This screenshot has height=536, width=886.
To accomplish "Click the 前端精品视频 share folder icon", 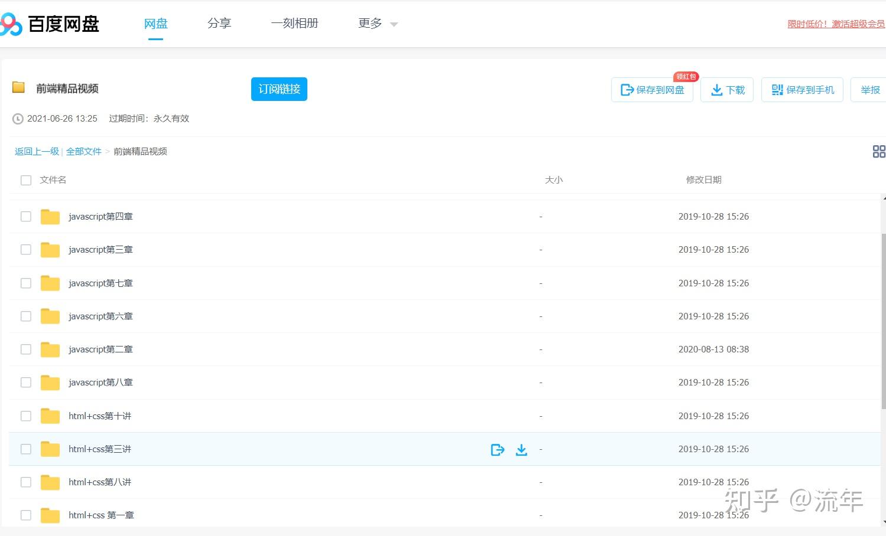I will point(19,87).
